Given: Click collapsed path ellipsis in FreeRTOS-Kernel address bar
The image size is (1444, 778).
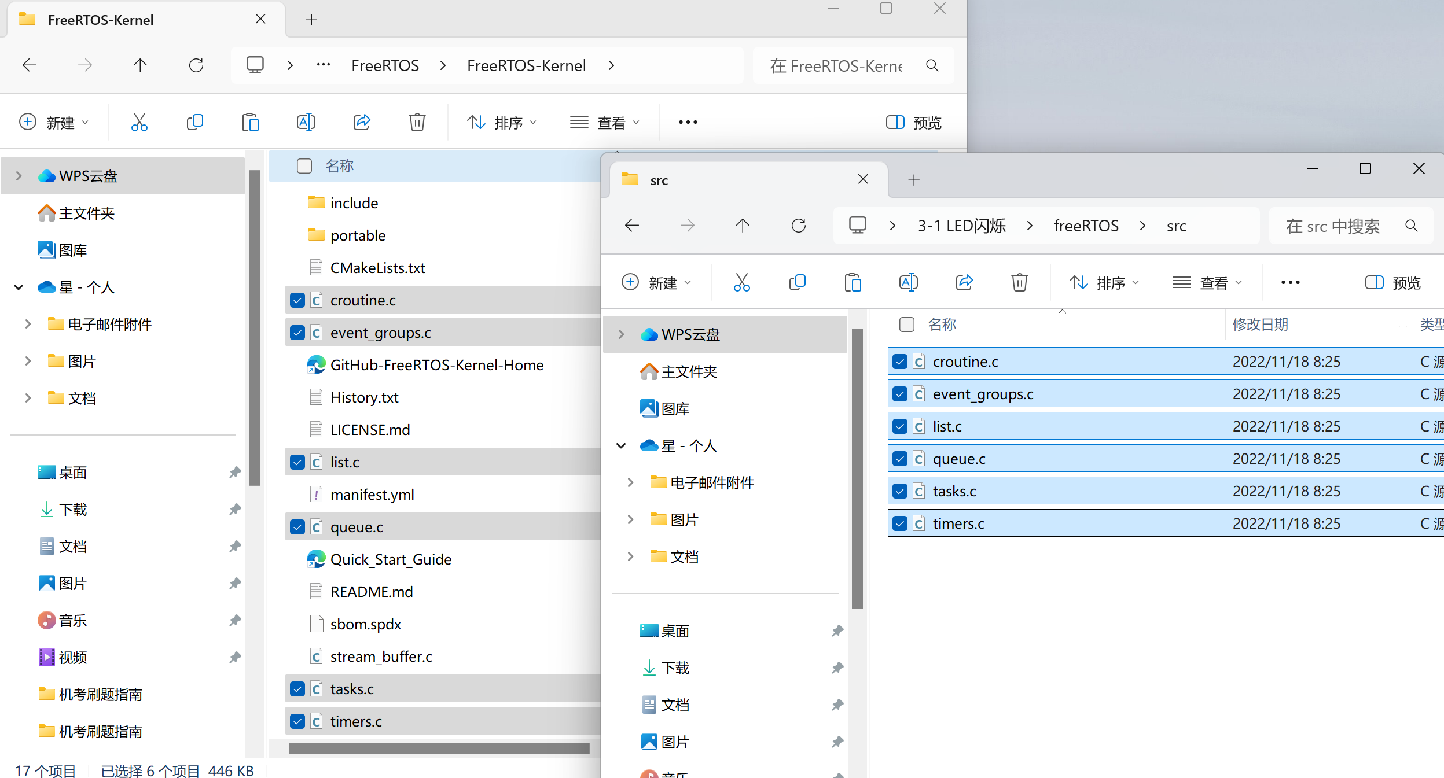Looking at the screenshot, I should (x=323, y=65).
